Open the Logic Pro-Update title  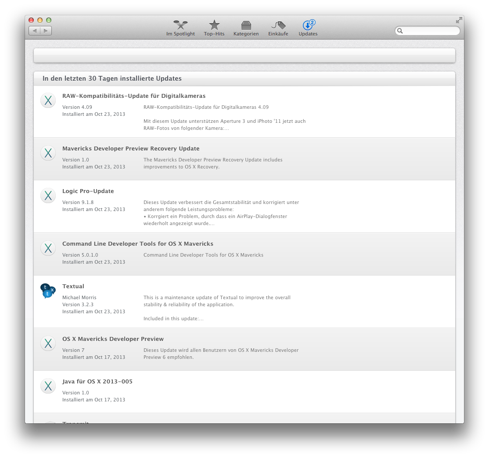(x=88, y=191)
